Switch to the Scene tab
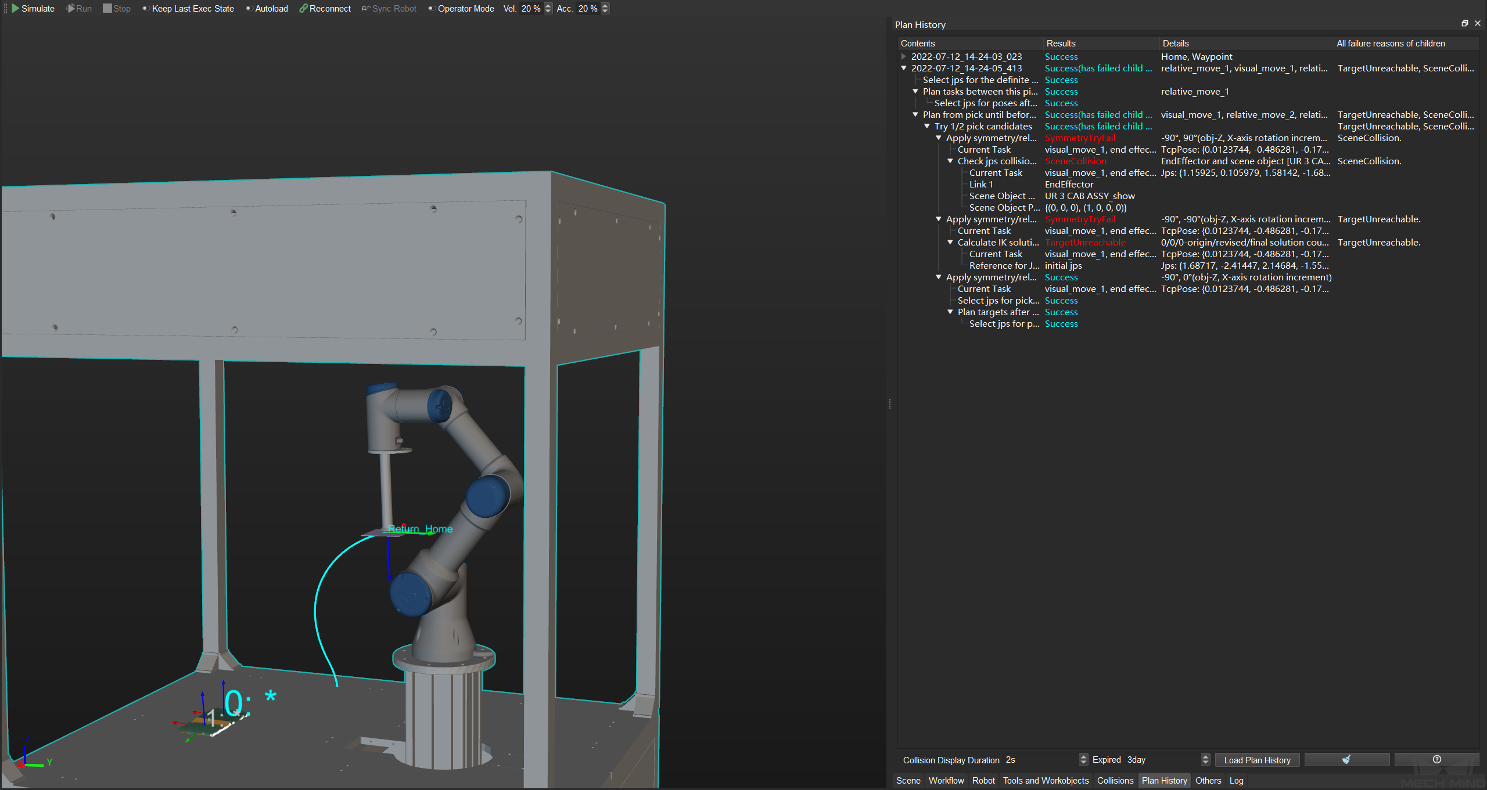Image resolution: width=1487 pixels, height=790 pixels. coord(908,781)
